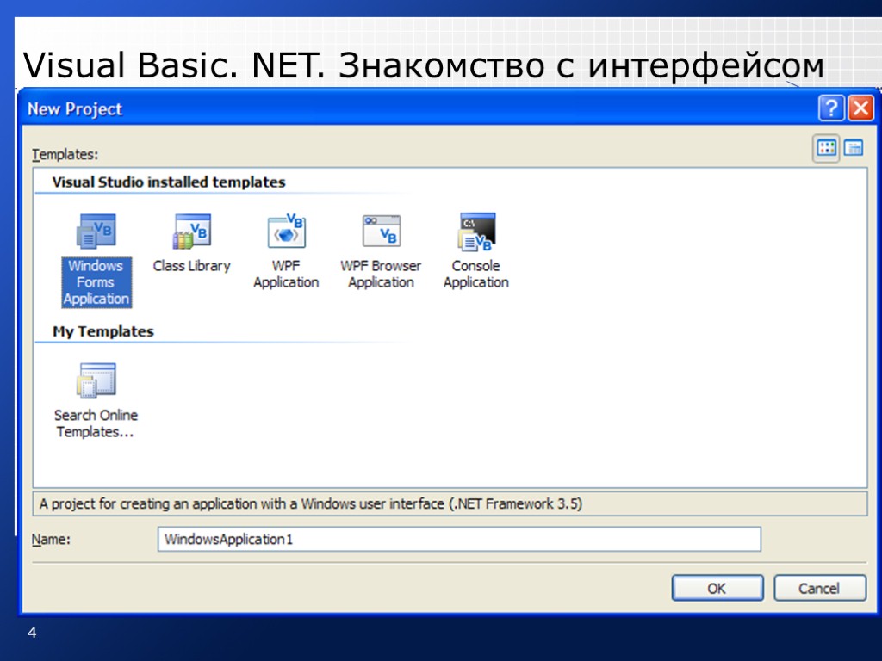The width and height of the screenshot is (882, 661).
Task: Switch to large icons view
Action: 826,148
